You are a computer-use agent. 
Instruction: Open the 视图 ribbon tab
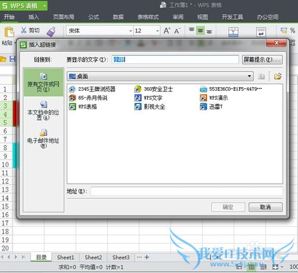203,17
